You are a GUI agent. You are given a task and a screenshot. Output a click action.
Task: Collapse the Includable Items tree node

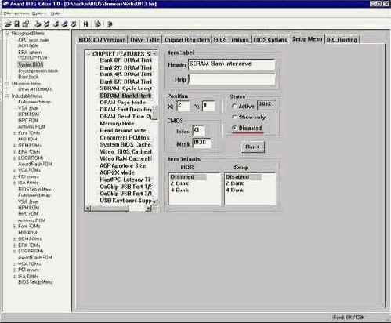coord(7,96)
